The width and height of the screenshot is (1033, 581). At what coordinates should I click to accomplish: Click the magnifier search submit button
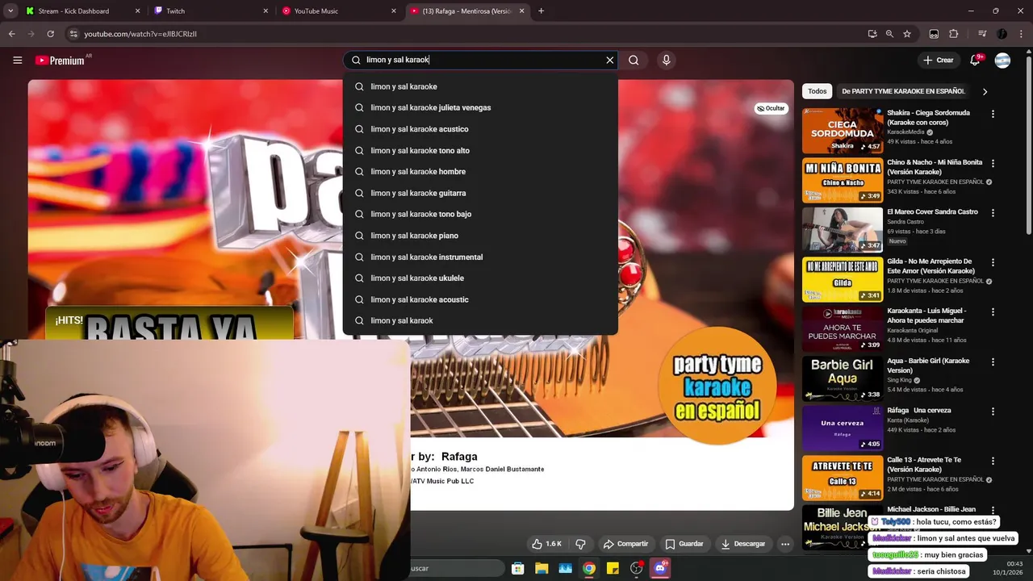[634, 60]
